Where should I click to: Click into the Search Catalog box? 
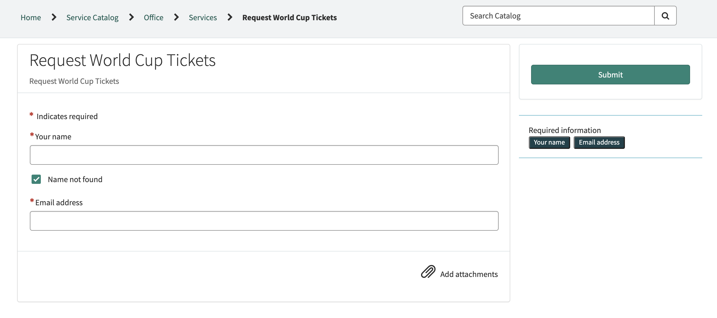click(x=558, y=16)
